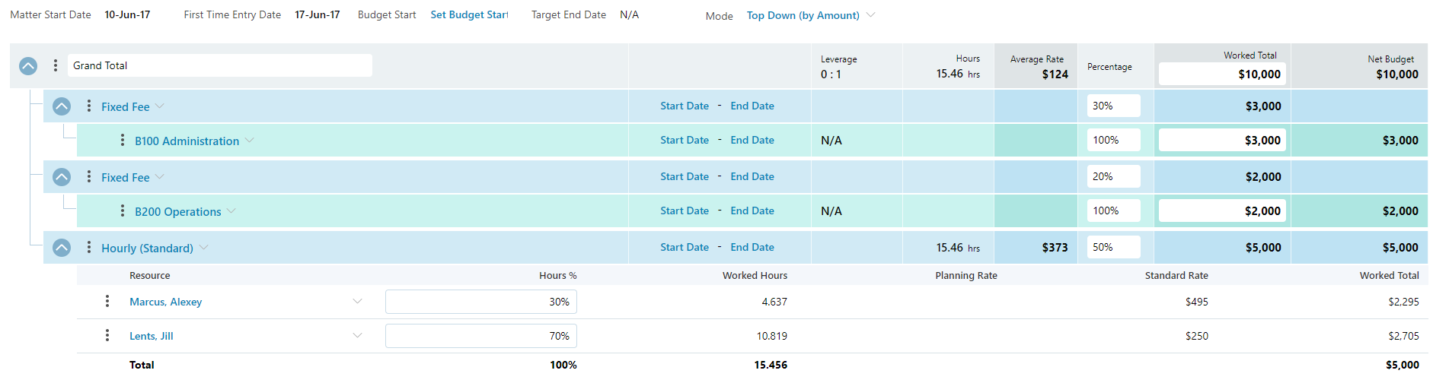Screen dimensions: 1433x383
Task: Collapse the Hourly (Standard) section
Action: (62, 248)
